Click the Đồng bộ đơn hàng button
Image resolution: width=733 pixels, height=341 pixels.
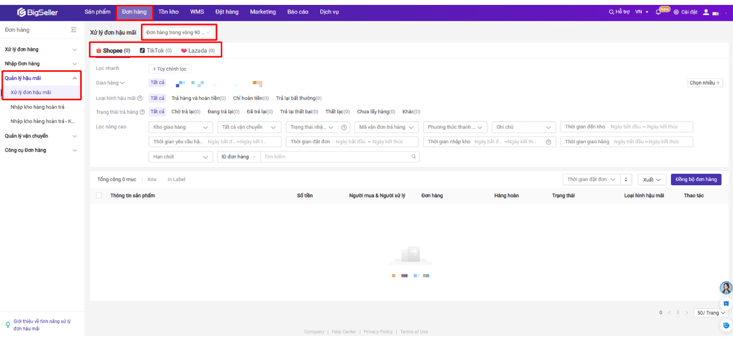tap(696, 180)
